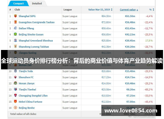Click the Beijing Renhe club crest
The width and height of the screenshot is (164, 119).
click(15, 108)
